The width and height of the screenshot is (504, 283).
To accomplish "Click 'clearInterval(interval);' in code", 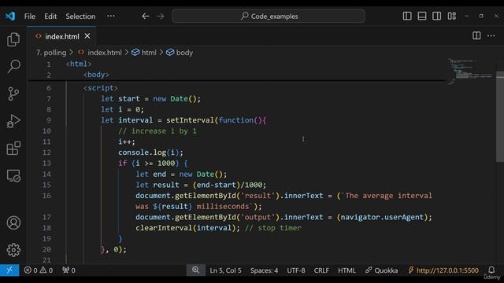I will (x=187, y=228).
